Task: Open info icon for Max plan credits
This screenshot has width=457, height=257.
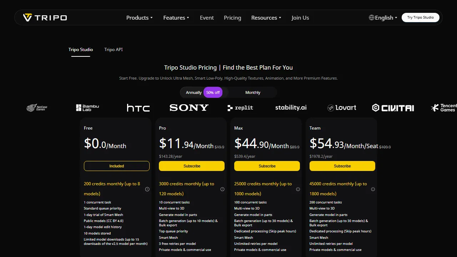Action: click(x=298, y=189)
